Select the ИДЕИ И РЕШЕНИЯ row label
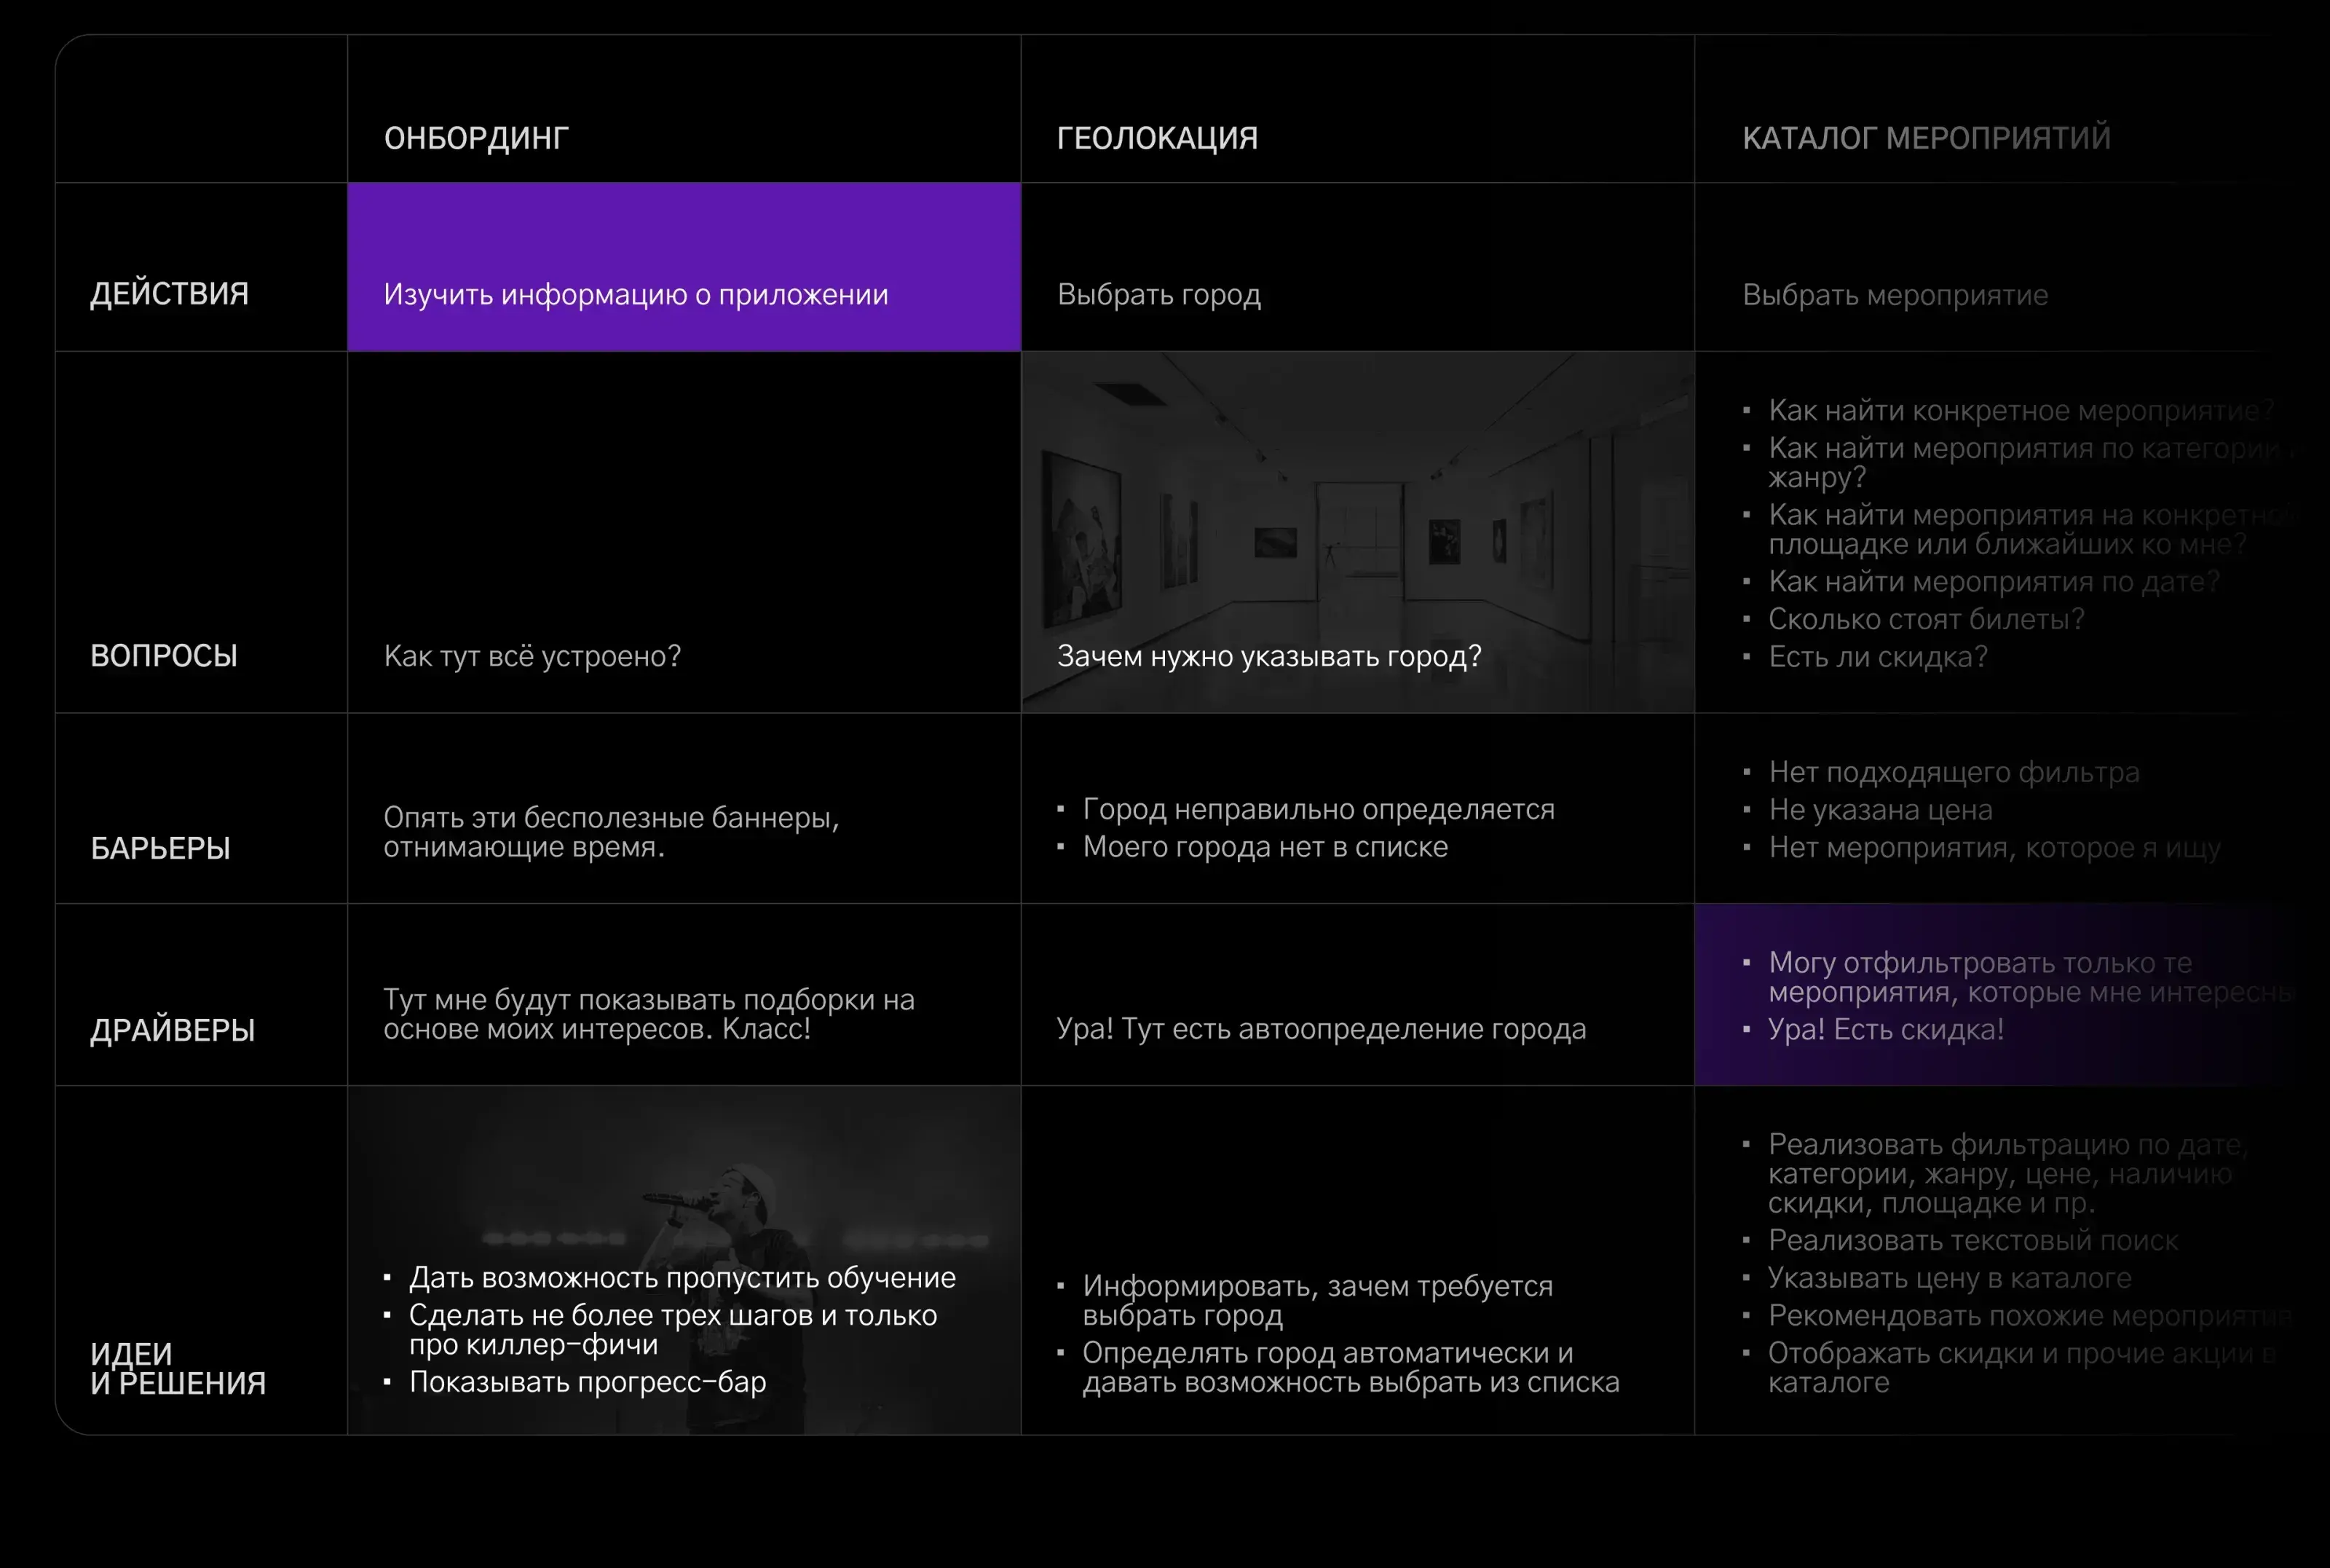This screenshot has width=2330, height=1568. point(178,1368)
